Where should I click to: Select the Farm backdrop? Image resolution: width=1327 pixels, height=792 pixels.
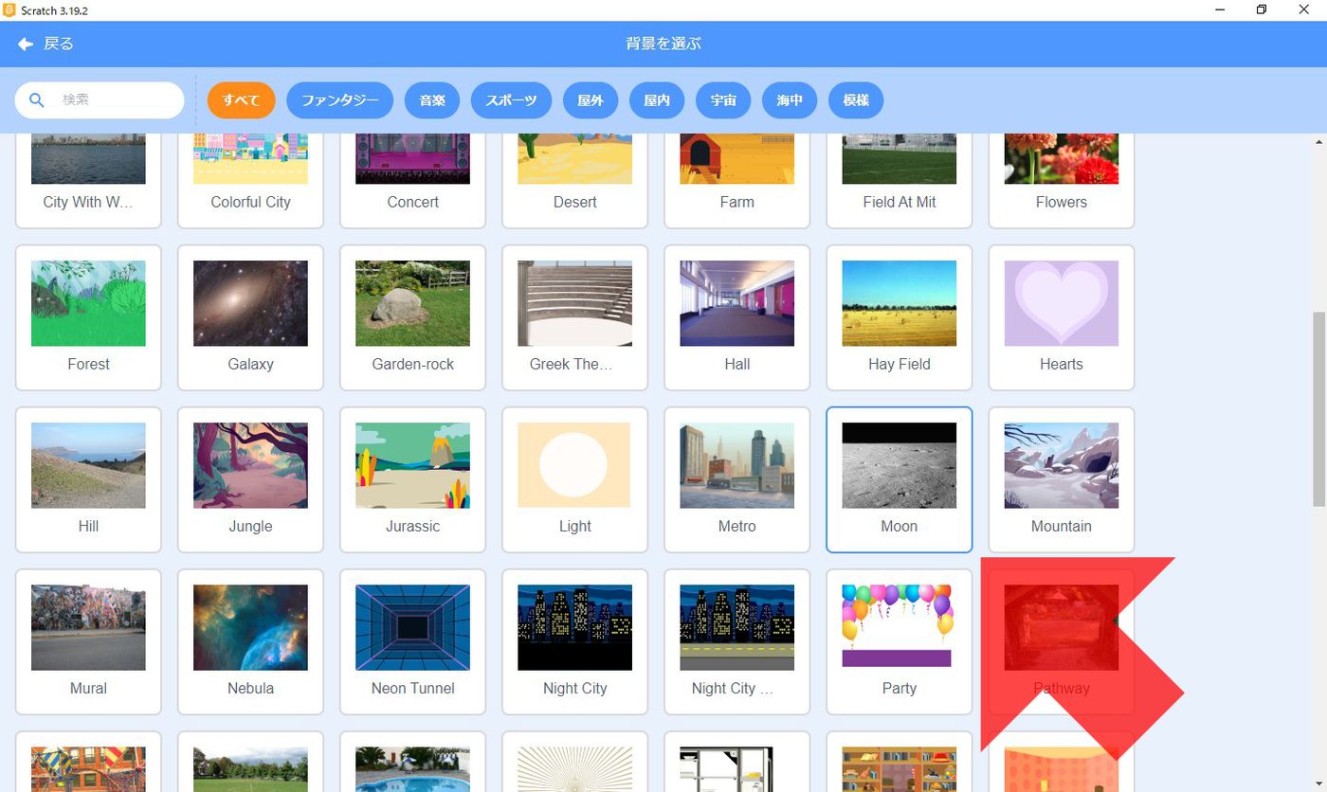tap(736, 179)
